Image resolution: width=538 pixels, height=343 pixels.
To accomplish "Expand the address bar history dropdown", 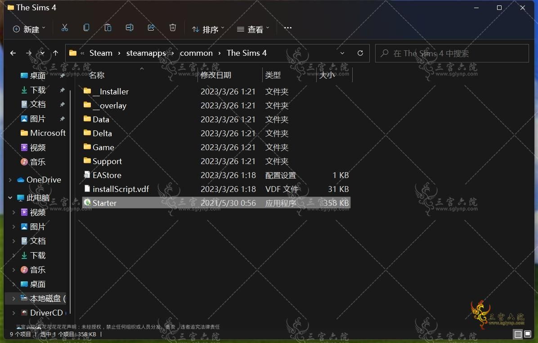I will click(342, 53).
